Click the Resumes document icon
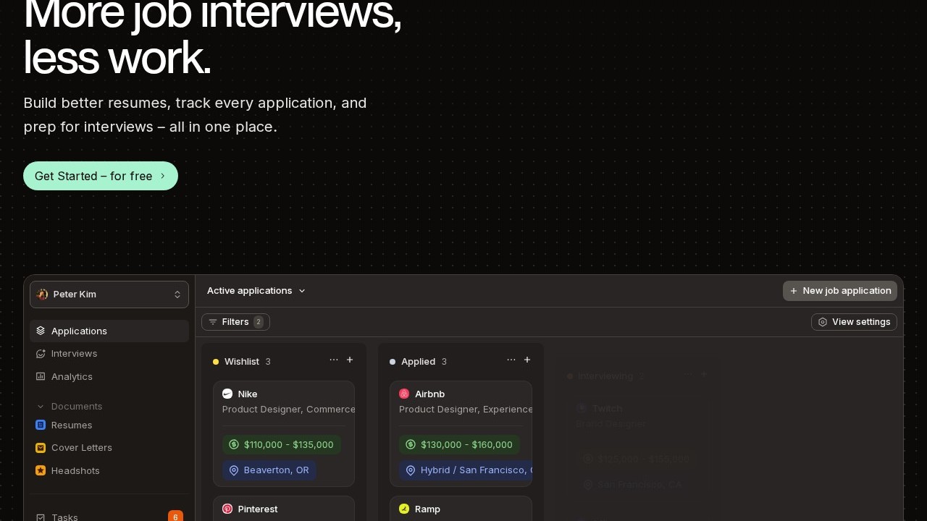The width and height of the screenshot is (927, 521). click(x=41, y=425)
